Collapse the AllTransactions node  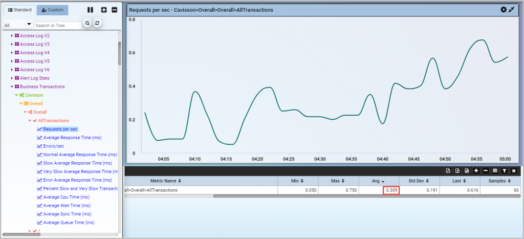[x=30, y=121]
